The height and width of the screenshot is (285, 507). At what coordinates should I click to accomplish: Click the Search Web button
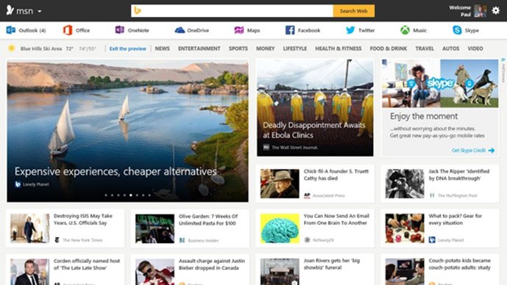(x=354, y=11)
